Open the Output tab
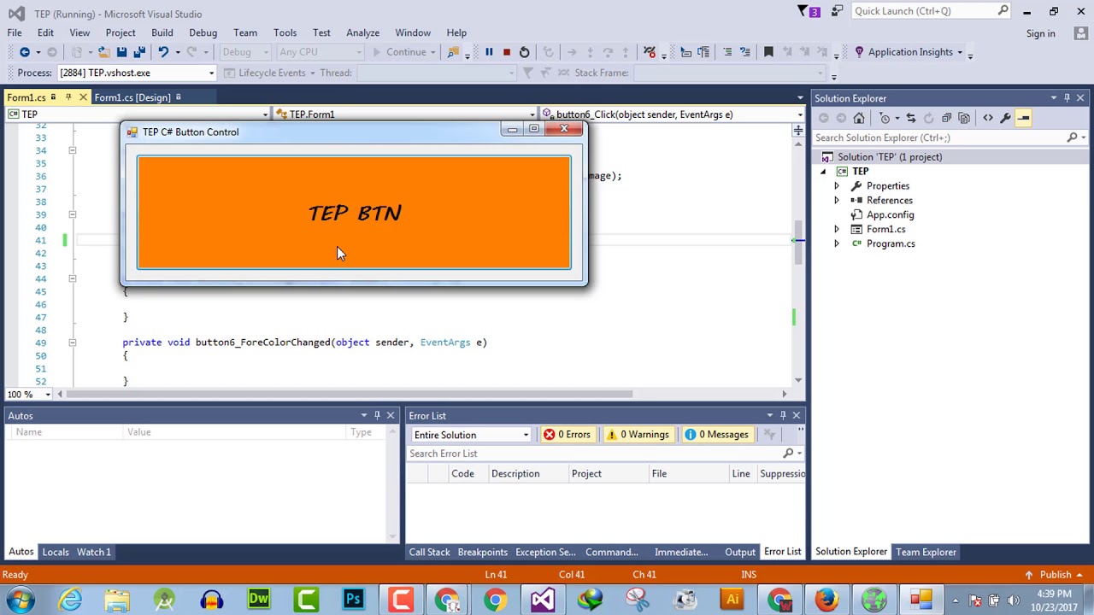The width and height of the screenshot is (1094, 615). (740, 552)
